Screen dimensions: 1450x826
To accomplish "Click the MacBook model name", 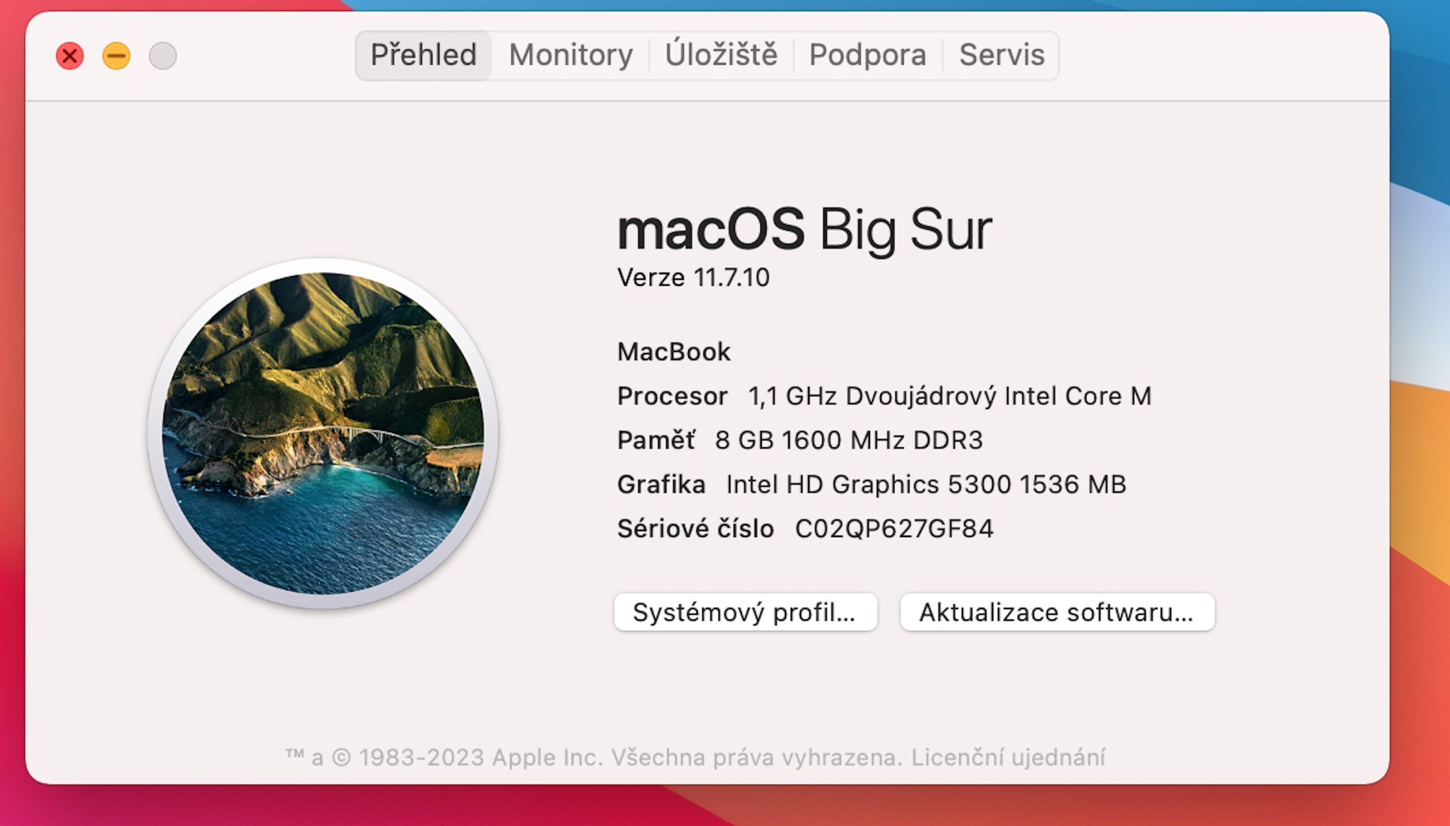I will 673,352.
